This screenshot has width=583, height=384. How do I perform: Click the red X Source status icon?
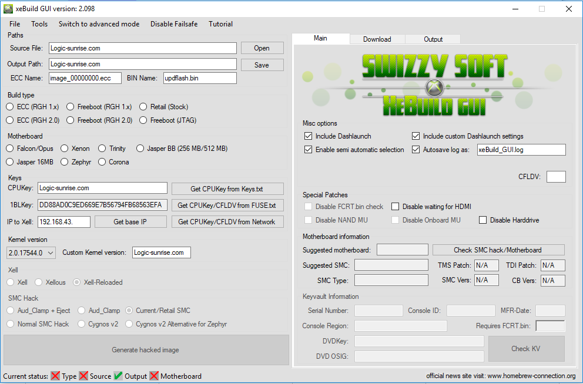83,376
